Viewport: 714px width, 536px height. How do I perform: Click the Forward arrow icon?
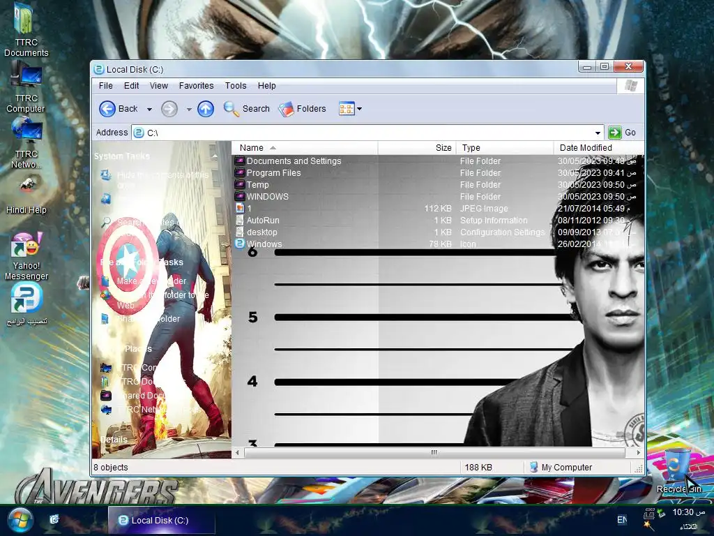pos(169,109)
